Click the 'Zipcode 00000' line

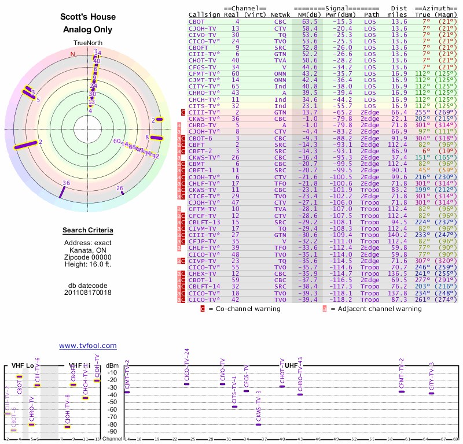88,257
